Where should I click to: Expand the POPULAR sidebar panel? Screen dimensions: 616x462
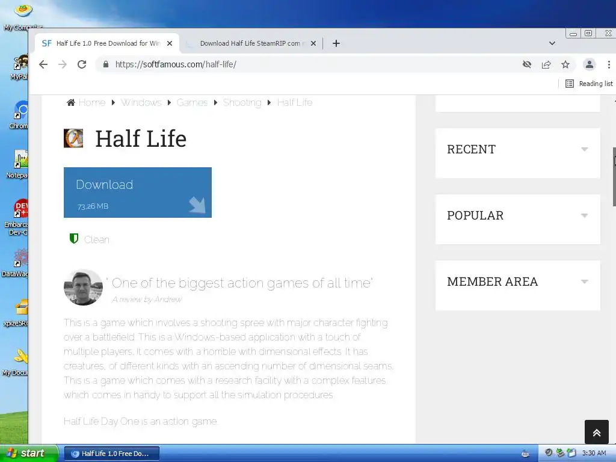(x=518, y=215)
